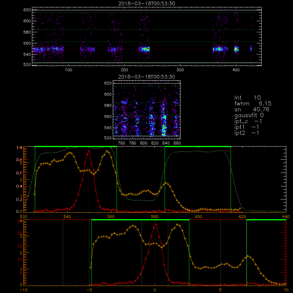Click x-axis label -10 on the bottom plot
Screen dimensions: 293x293
click(23, 290)
